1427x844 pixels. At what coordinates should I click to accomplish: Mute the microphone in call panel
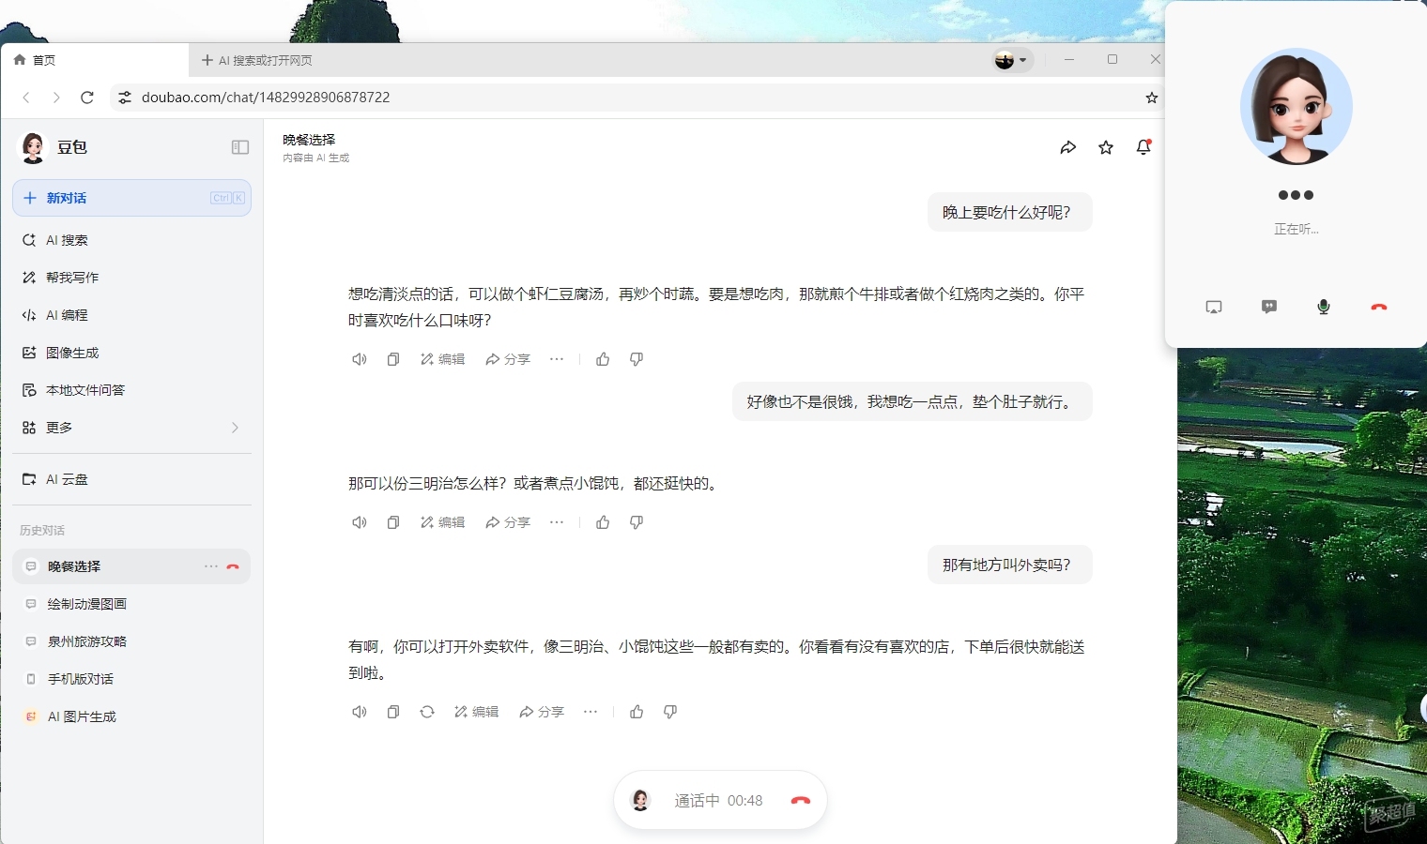pyautogui.click(x=1324, y=307)
